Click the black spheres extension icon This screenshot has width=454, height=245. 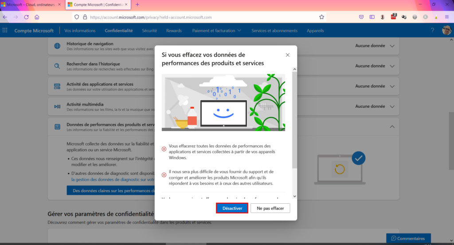pos(404,17)
